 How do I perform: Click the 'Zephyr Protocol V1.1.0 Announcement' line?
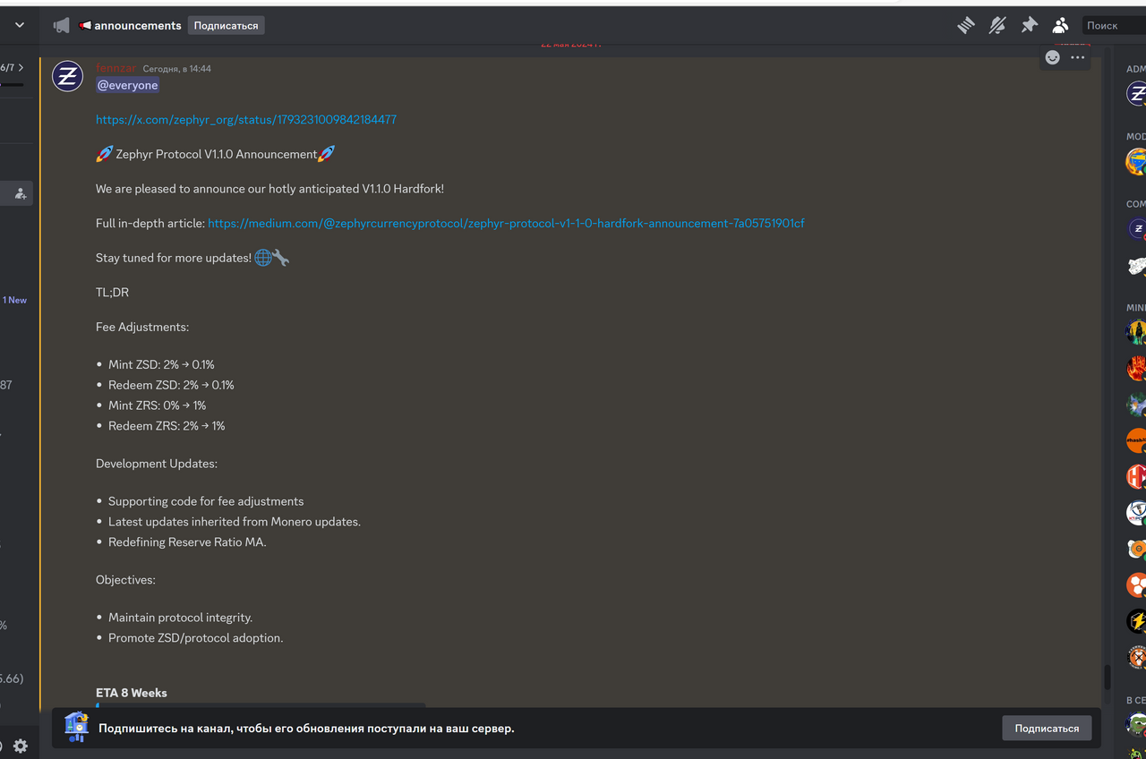tap(216, 154)
